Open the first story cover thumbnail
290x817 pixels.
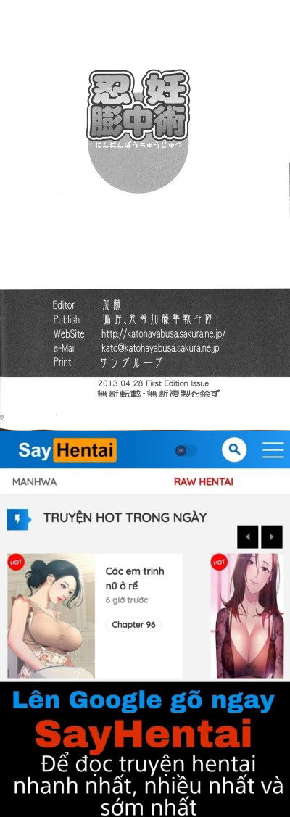coord(51,615)
